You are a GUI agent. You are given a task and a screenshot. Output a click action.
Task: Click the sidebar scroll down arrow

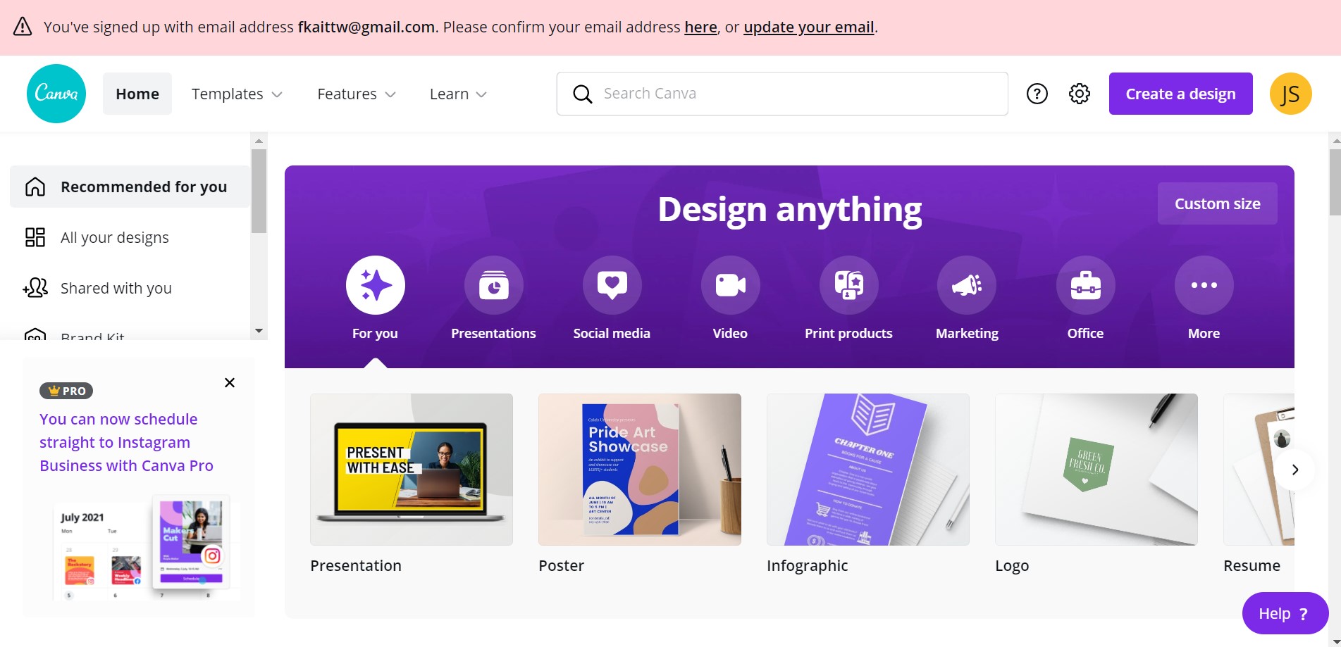click(259, 331)
